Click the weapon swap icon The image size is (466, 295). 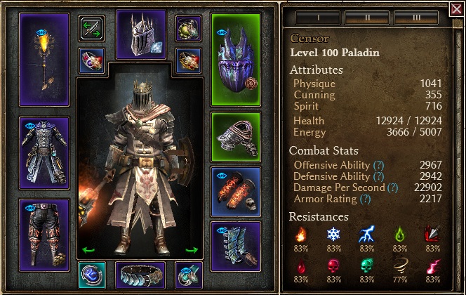[91, 29]
